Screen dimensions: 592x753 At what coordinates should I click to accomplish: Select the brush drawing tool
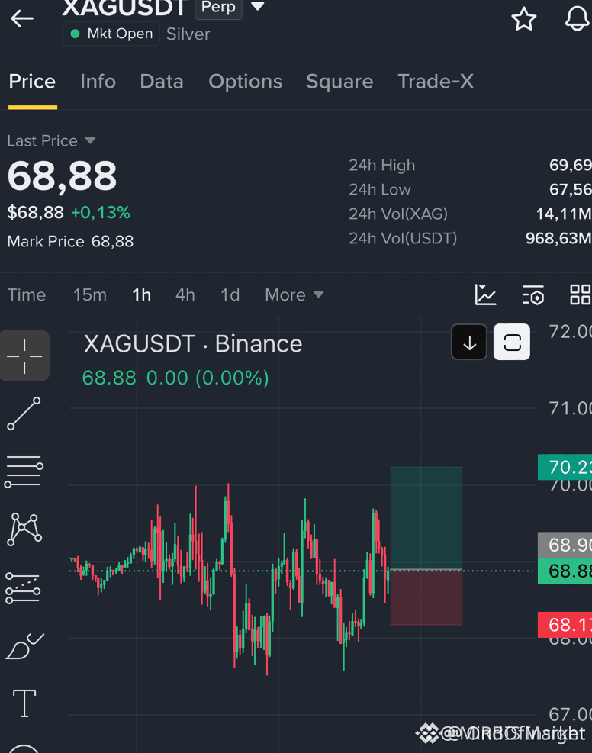point(25,646)
